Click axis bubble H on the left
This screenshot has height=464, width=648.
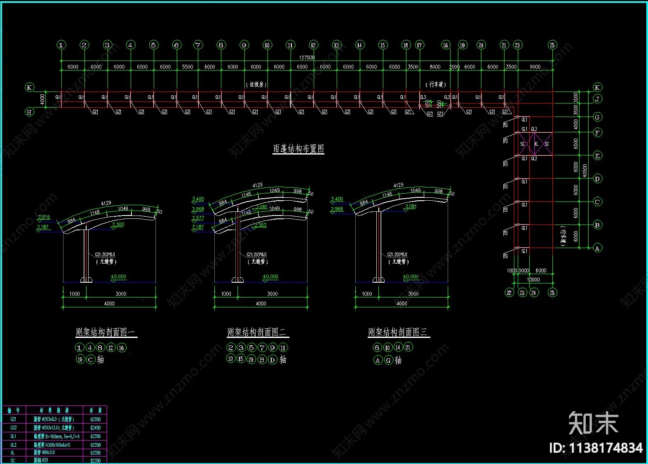click(29, 112)
